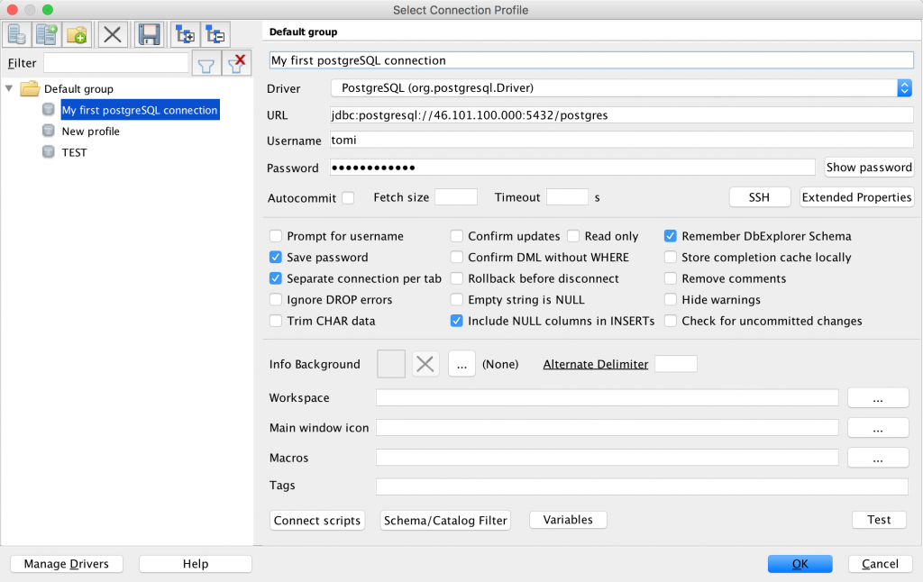This screenshot has height=582, width=923.
Task: Enable Confirm updates
Action: 457,235
